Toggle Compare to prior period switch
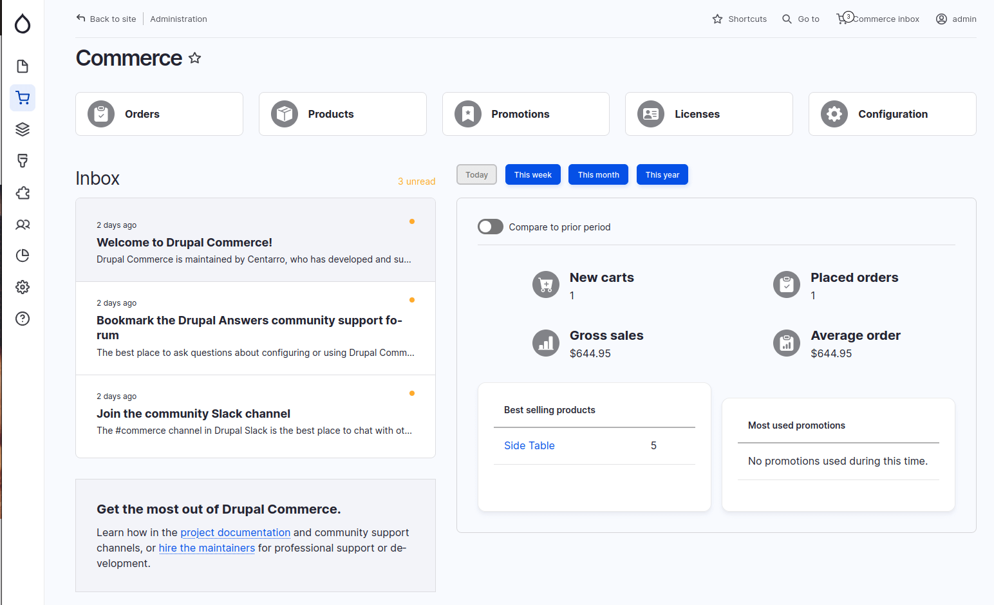The width and height of the screenshot is (994, 605). [491, 227]
